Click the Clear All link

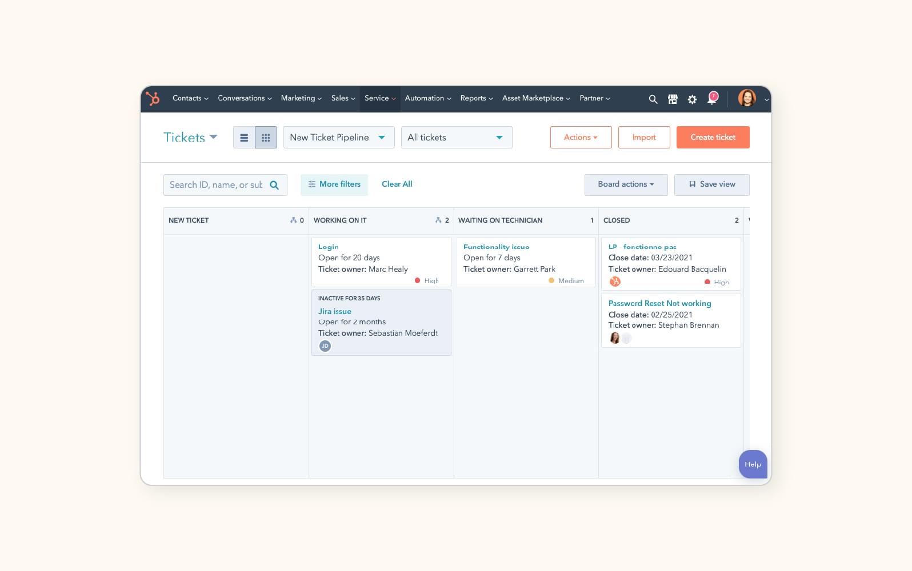pos(397,184)
